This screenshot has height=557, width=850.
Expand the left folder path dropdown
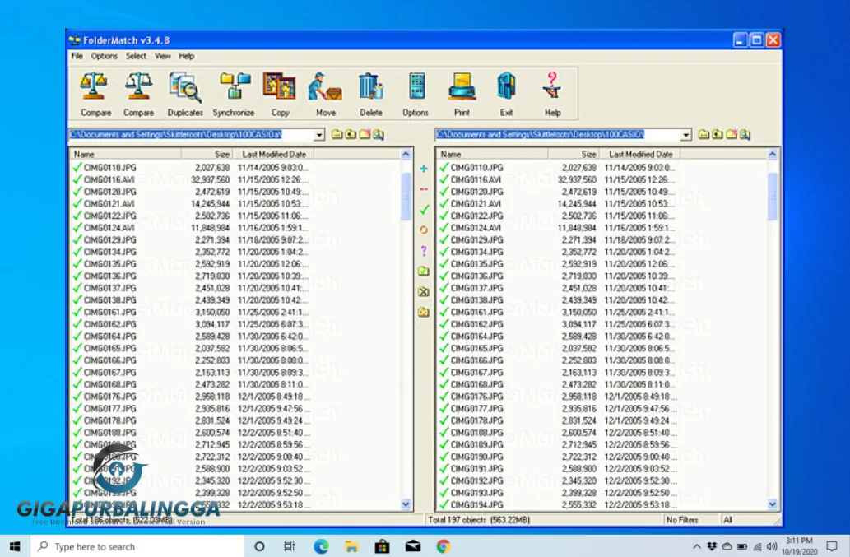click(319, 134)
